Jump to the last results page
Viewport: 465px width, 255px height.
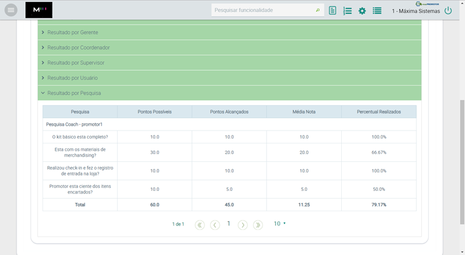[258, 225]
